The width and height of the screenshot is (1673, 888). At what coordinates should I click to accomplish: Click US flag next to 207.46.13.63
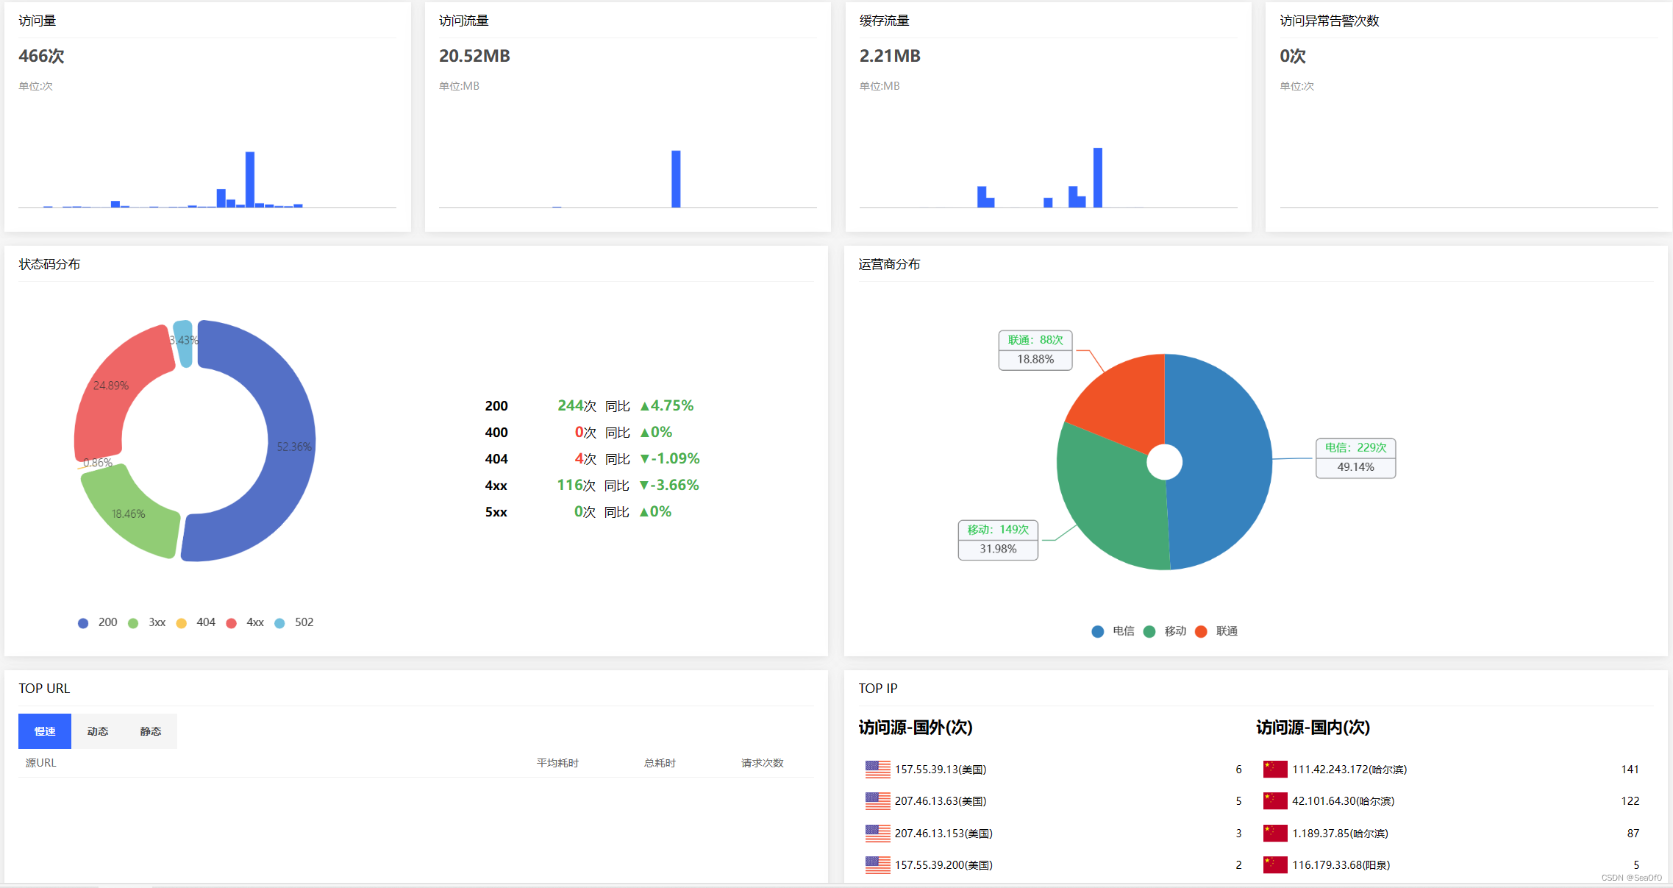click(x=877, y=801)
